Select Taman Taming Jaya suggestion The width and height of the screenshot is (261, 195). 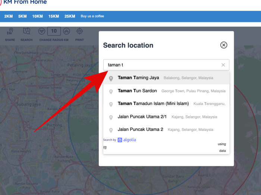[138, 78]
